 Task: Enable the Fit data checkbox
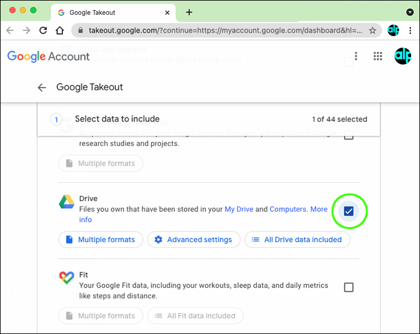tap(349, 287)
